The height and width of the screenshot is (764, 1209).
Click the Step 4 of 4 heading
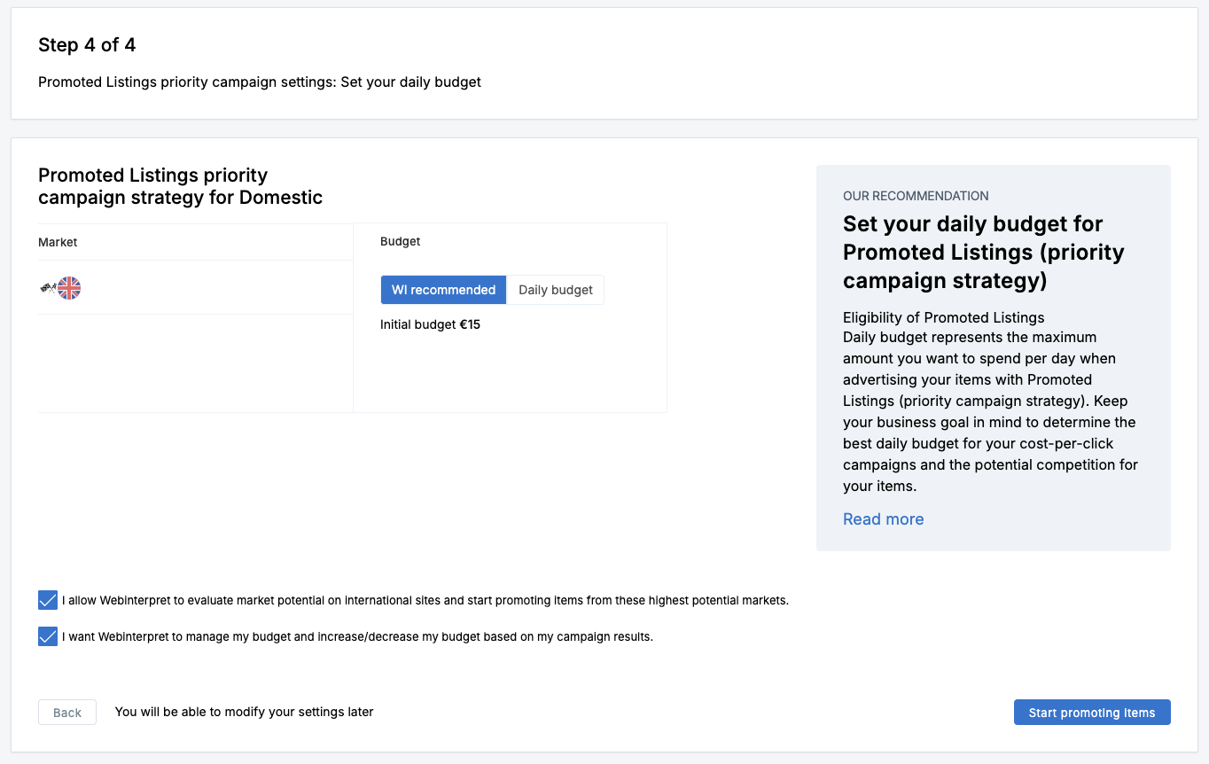pos(87,45)
